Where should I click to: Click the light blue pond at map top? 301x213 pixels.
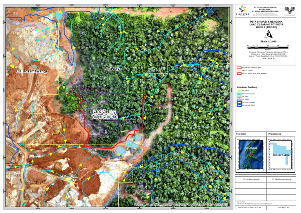(59, 15)
